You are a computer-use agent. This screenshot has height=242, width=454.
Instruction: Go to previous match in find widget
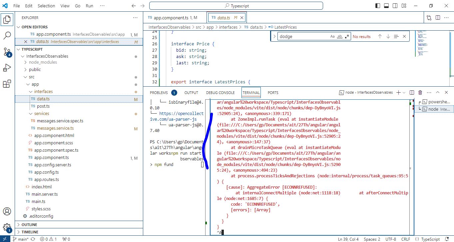(x=380, y=36)
